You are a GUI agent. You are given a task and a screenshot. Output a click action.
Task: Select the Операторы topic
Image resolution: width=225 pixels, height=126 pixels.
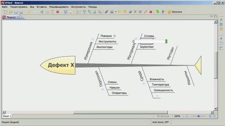point(119,93)
